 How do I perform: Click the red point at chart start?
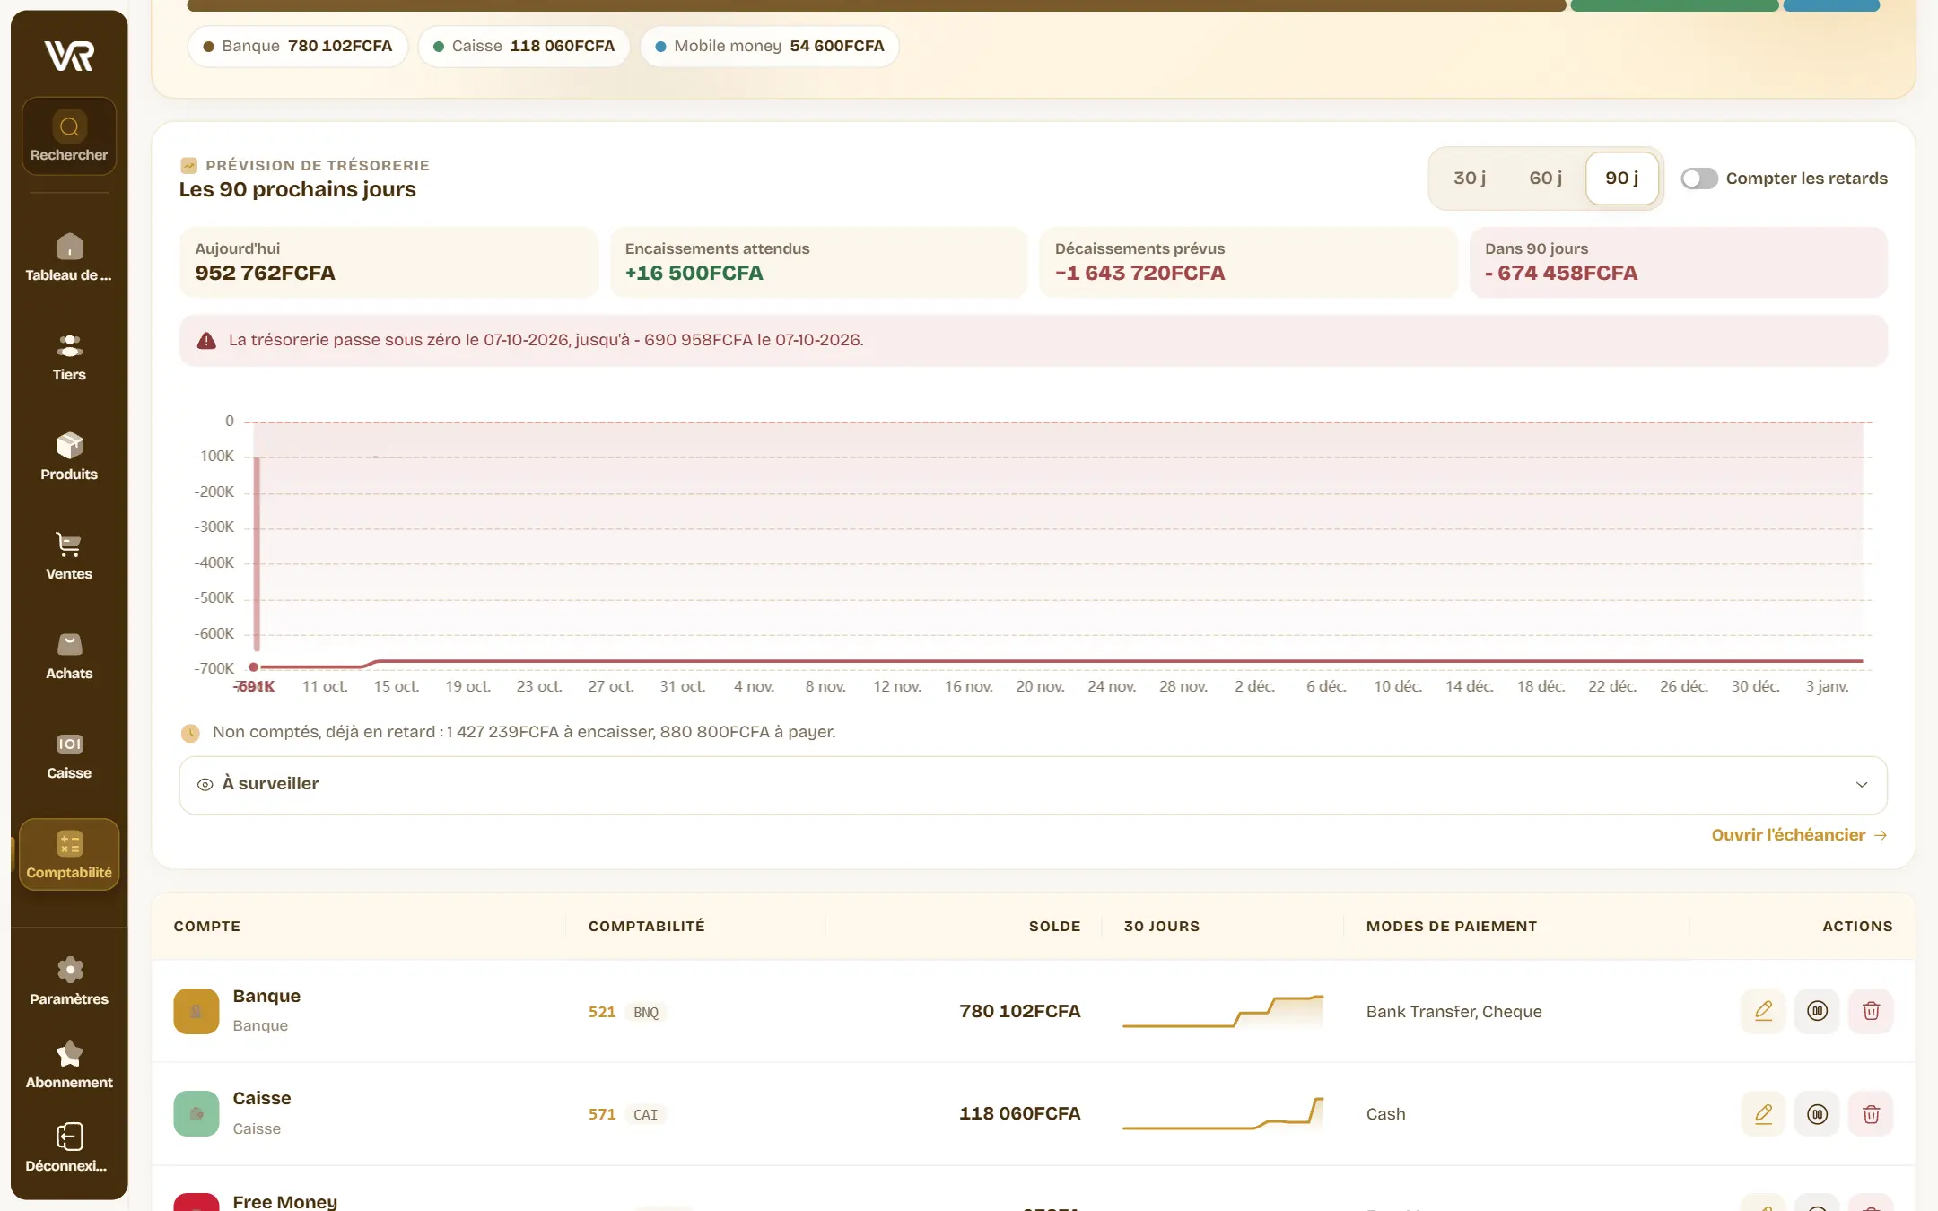click(254, 667)
